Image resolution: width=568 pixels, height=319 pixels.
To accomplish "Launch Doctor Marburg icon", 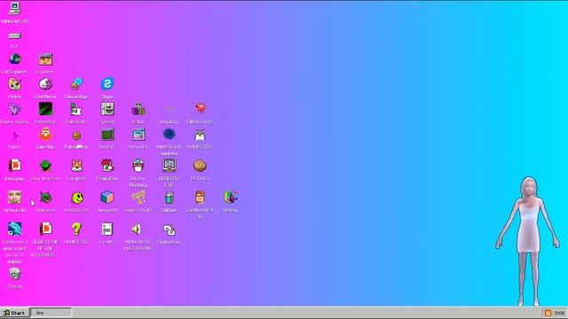I will 138,166.
